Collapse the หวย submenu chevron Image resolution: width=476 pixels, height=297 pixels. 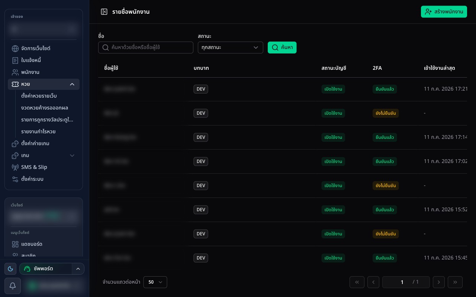pos(72,84)
